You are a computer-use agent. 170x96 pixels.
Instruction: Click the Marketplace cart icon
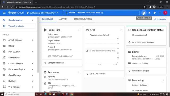pyautogui.click(x=4, y=58)
